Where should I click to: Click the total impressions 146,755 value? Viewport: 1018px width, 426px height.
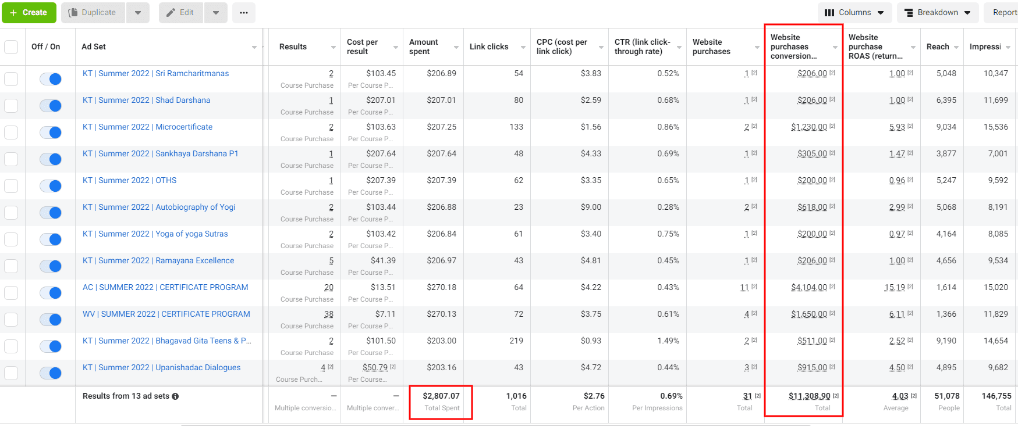click(996, 396)
